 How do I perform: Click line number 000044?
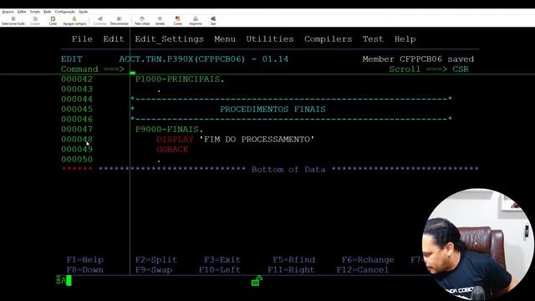[77, 99]
